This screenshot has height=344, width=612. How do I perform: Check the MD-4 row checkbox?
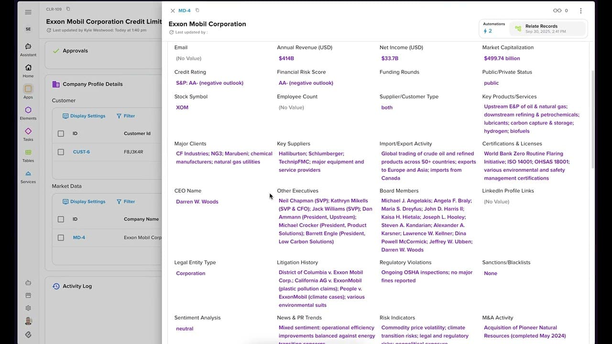click(61, 237)
